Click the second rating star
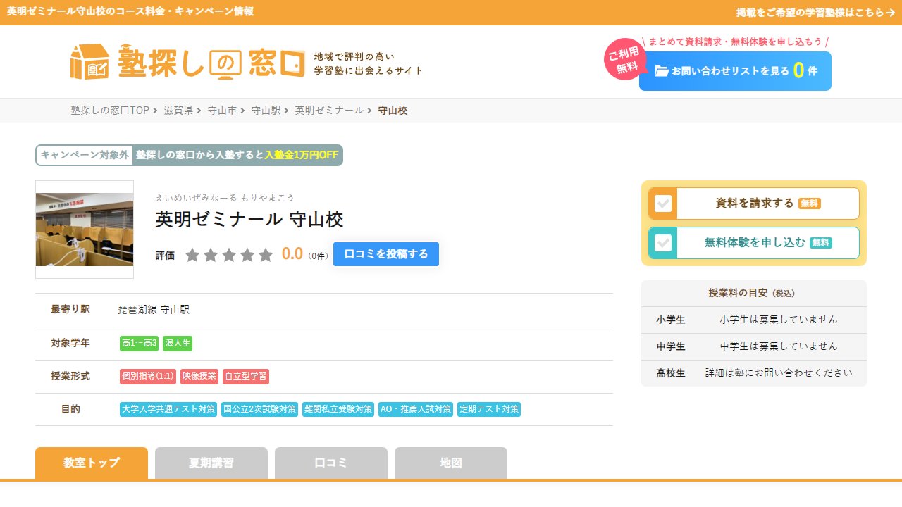This screenshot has width=902, height=507. pos(211,255)
